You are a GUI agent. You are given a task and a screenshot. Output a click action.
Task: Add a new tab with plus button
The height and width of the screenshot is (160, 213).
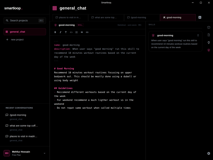click(200, 17)
